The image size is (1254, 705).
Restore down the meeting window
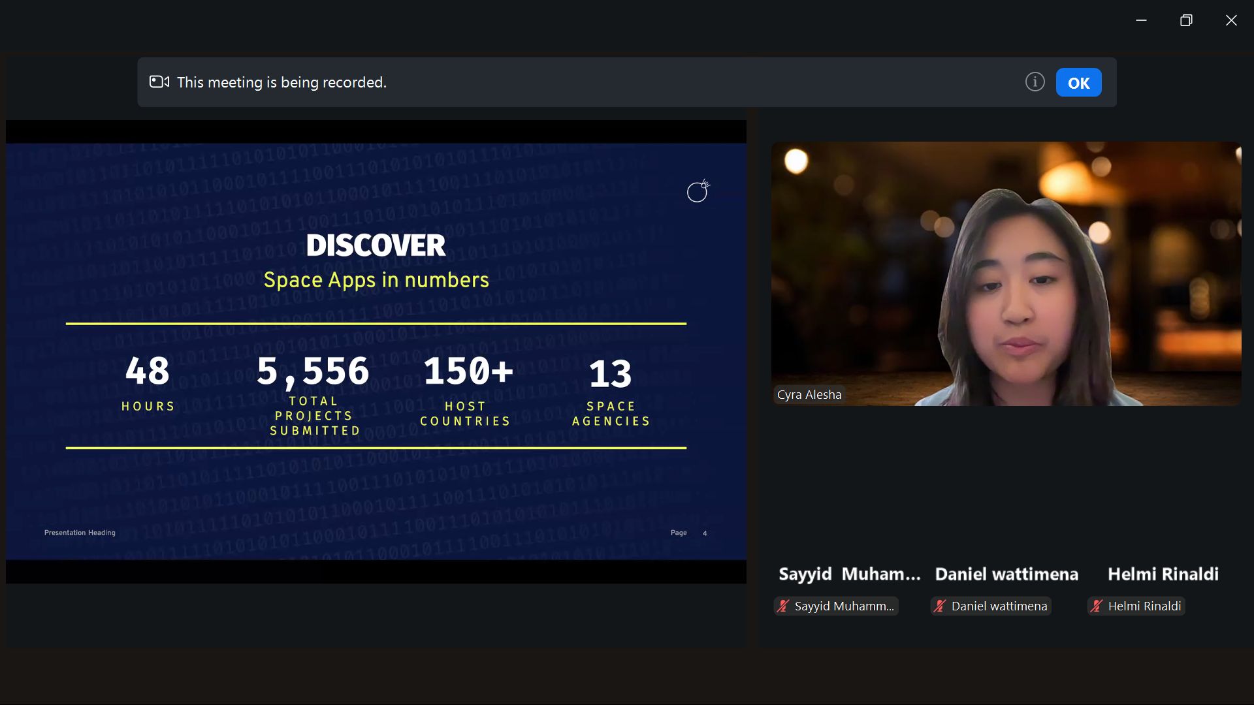click(1186, 20)
